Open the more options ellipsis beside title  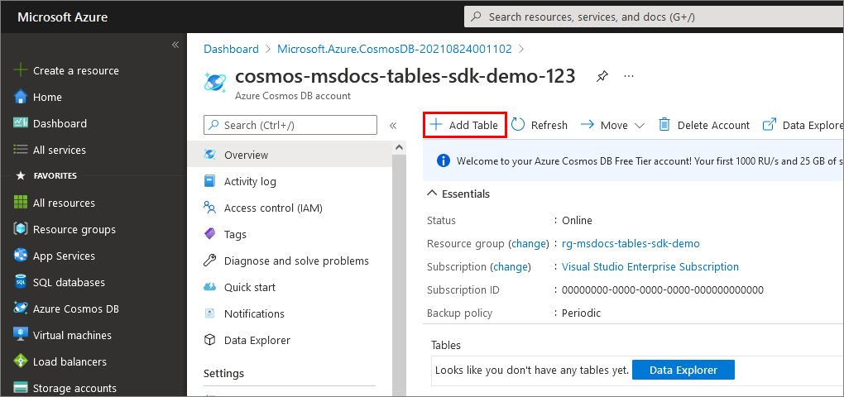[x=629, y=76]
